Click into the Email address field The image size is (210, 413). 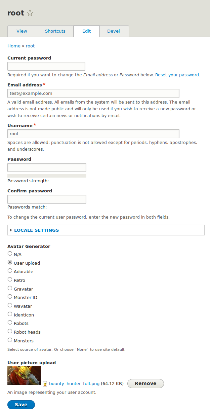tap(93, 93)
